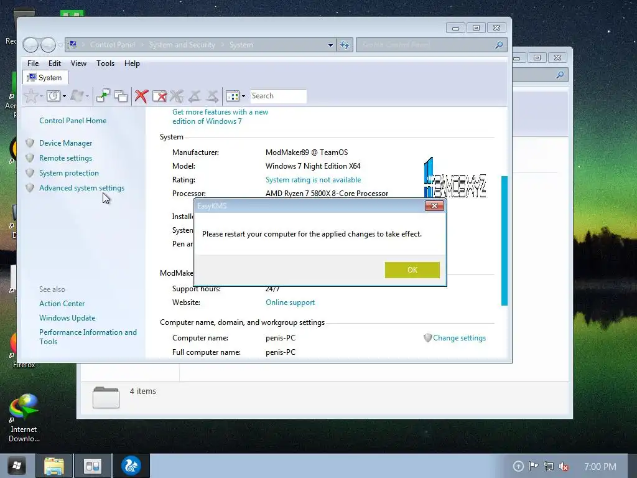Click the 7:00 PM taskbar clock
Screen dimensions: 637x478
click(600, 466)
